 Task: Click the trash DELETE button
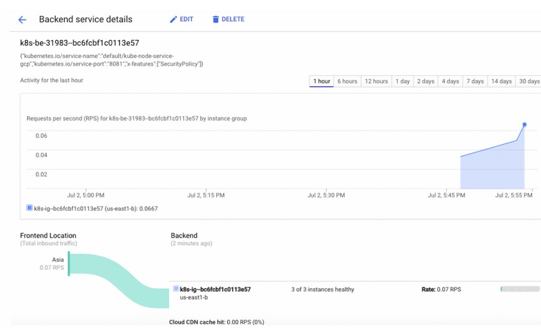click(228, 20)
